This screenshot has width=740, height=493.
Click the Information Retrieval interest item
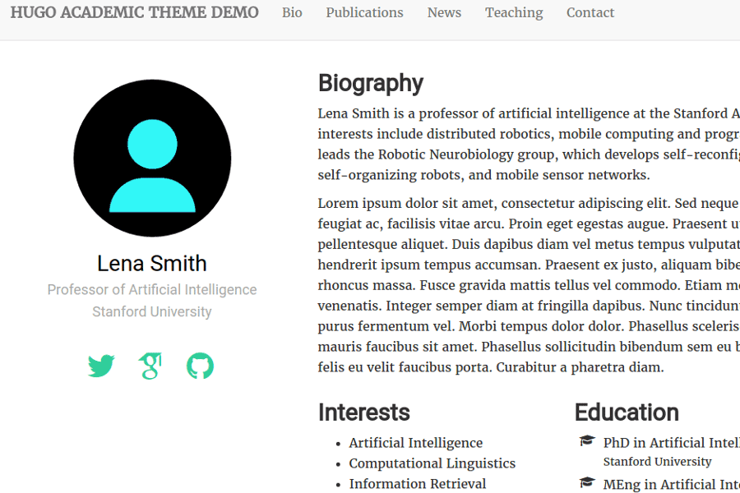[x=418, y=484]
